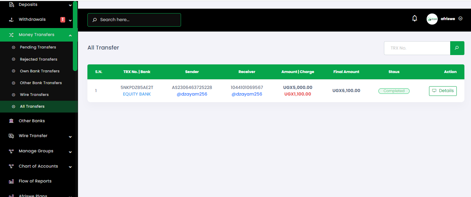471x197 pixels.
Task: Expand the Withdrawals menu chevron
Action: pos(70,20)
